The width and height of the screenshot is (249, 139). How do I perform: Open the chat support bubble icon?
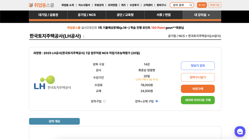240,131
